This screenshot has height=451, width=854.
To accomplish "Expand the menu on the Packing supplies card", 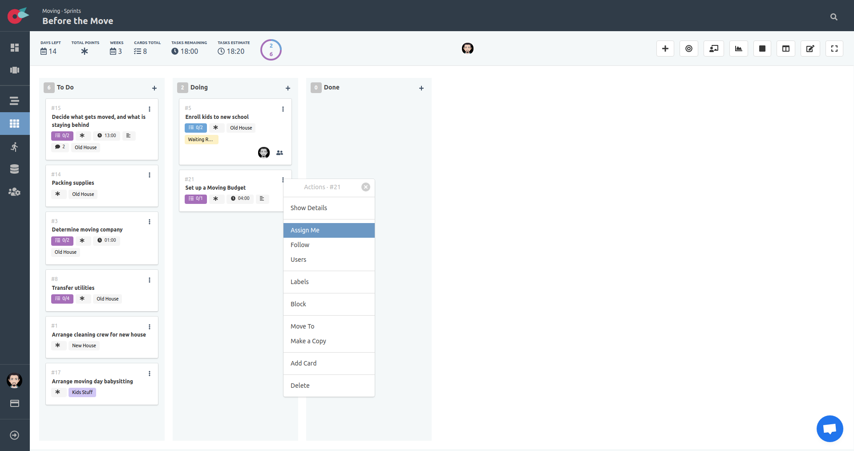I will (150, 175).
